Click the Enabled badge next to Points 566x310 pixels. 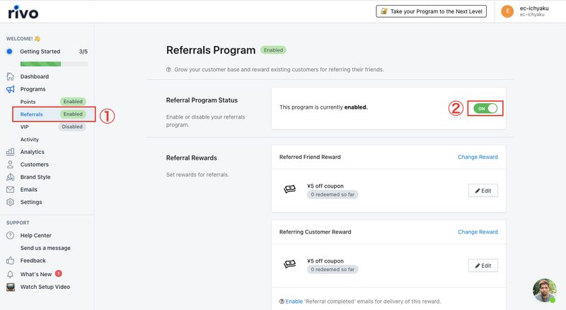[x=73, y=102]
